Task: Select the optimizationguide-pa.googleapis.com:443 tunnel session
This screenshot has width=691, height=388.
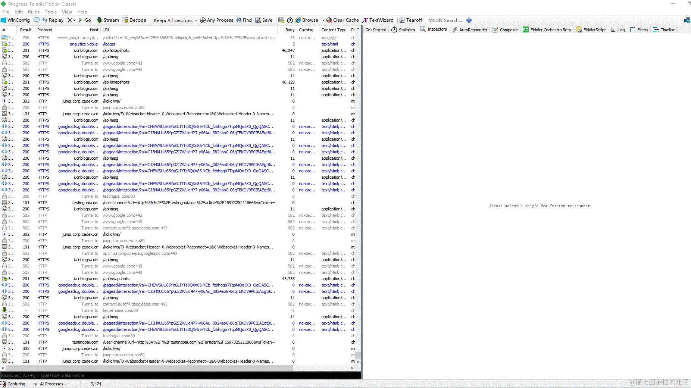Action: click(x=178, y=253)
